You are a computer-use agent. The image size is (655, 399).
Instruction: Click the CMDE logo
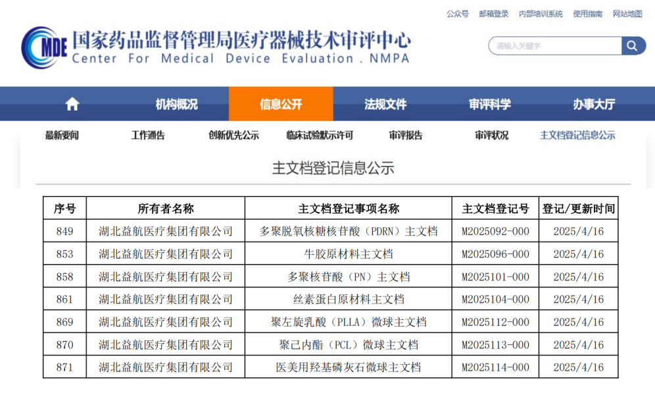[44, 47]
